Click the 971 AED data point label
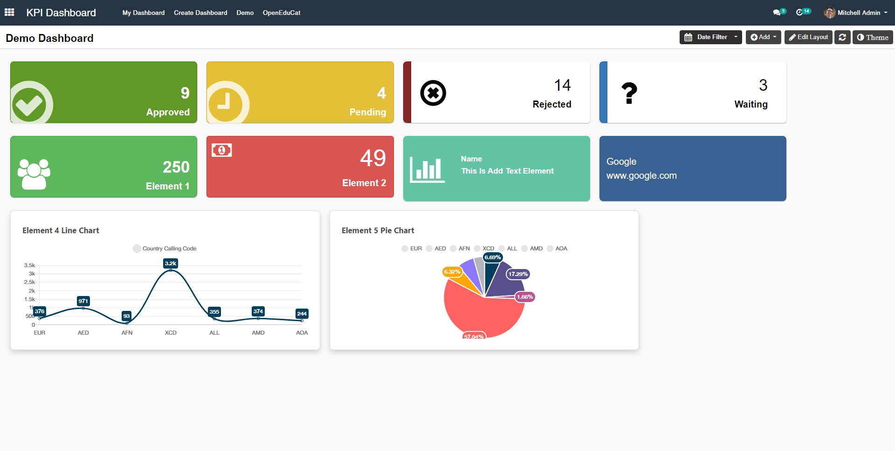This screenshot has width=895, height=451. [83, 301]
